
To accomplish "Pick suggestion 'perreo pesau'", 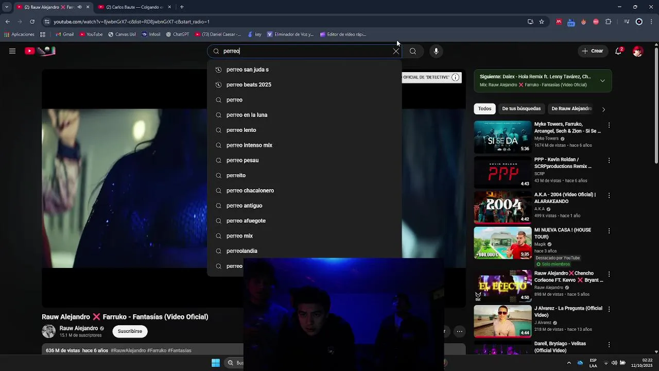I will (x=304, y=160).
